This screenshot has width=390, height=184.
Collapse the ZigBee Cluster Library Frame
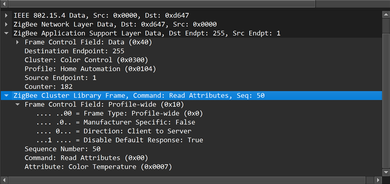[7, 96]
